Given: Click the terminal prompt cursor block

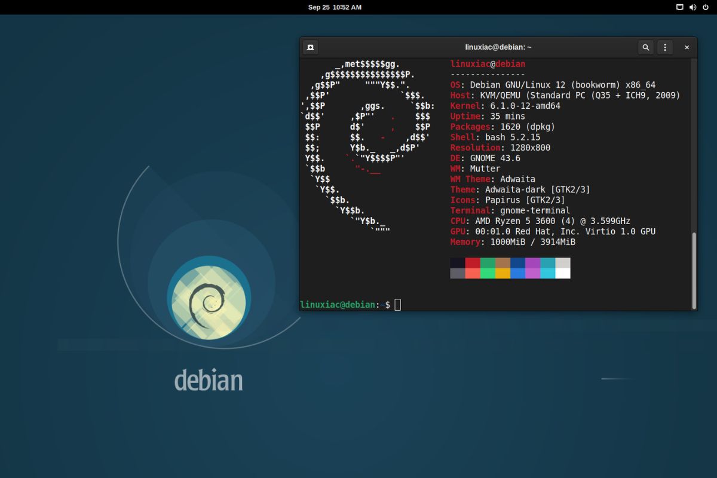Looking at the screenshot, I should pos(398,305).
